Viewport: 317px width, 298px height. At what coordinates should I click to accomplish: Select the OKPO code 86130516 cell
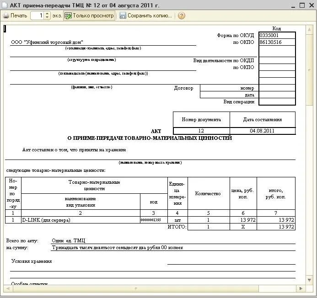click(277, 42)
